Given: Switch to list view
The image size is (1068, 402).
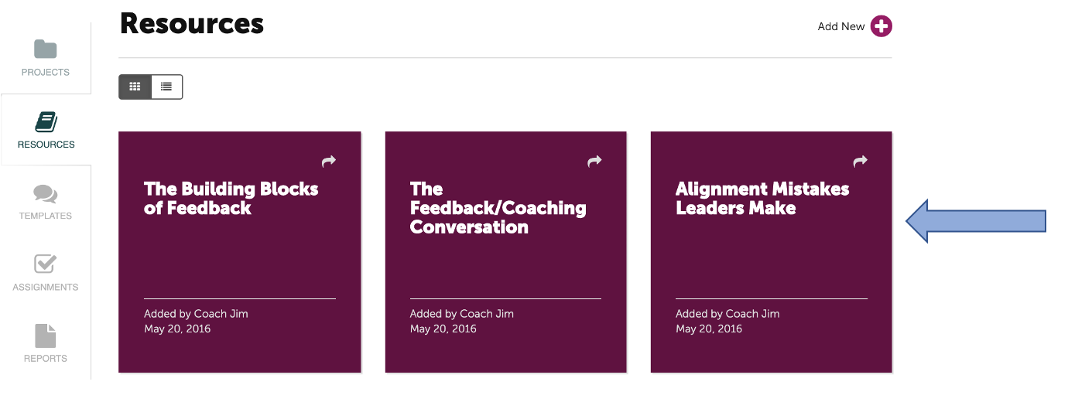Looking at the screenshot, I should tap(166, 87).
